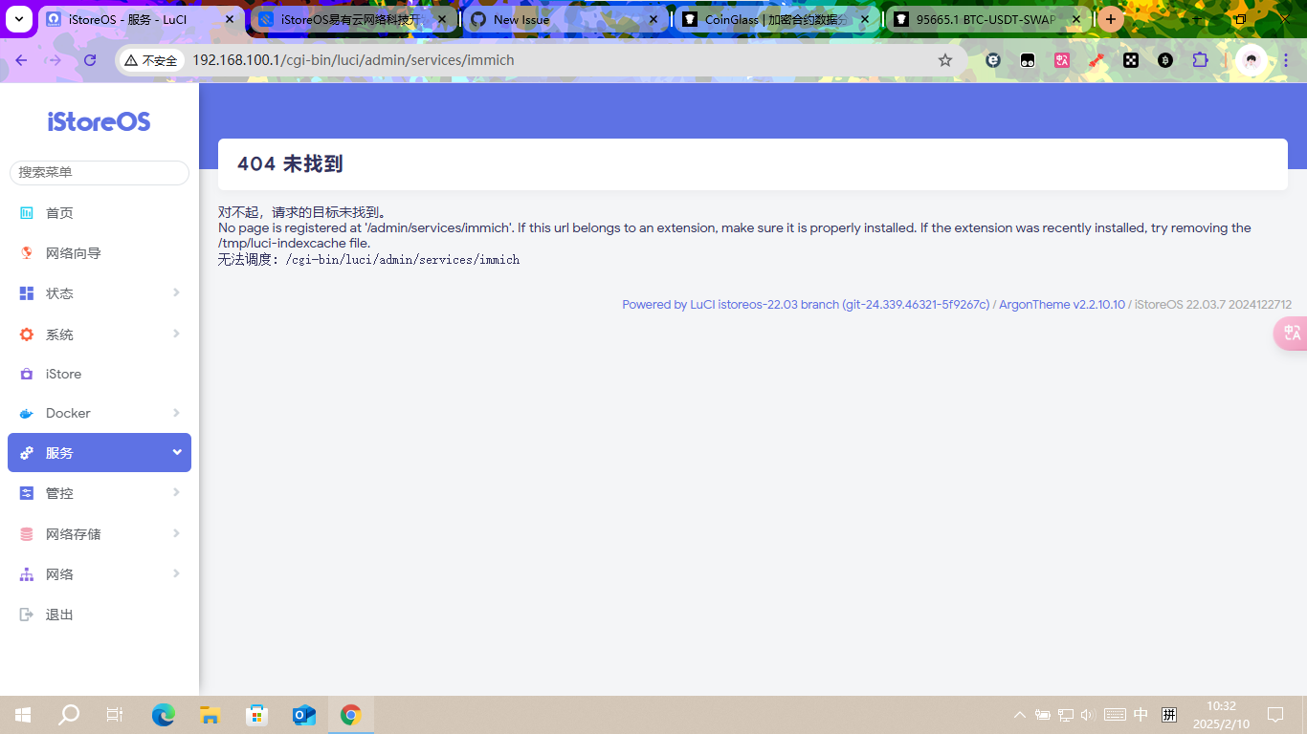Click the Docker whale icon
Viewport: 1307px width, 734px height.
tap(27, 414)
